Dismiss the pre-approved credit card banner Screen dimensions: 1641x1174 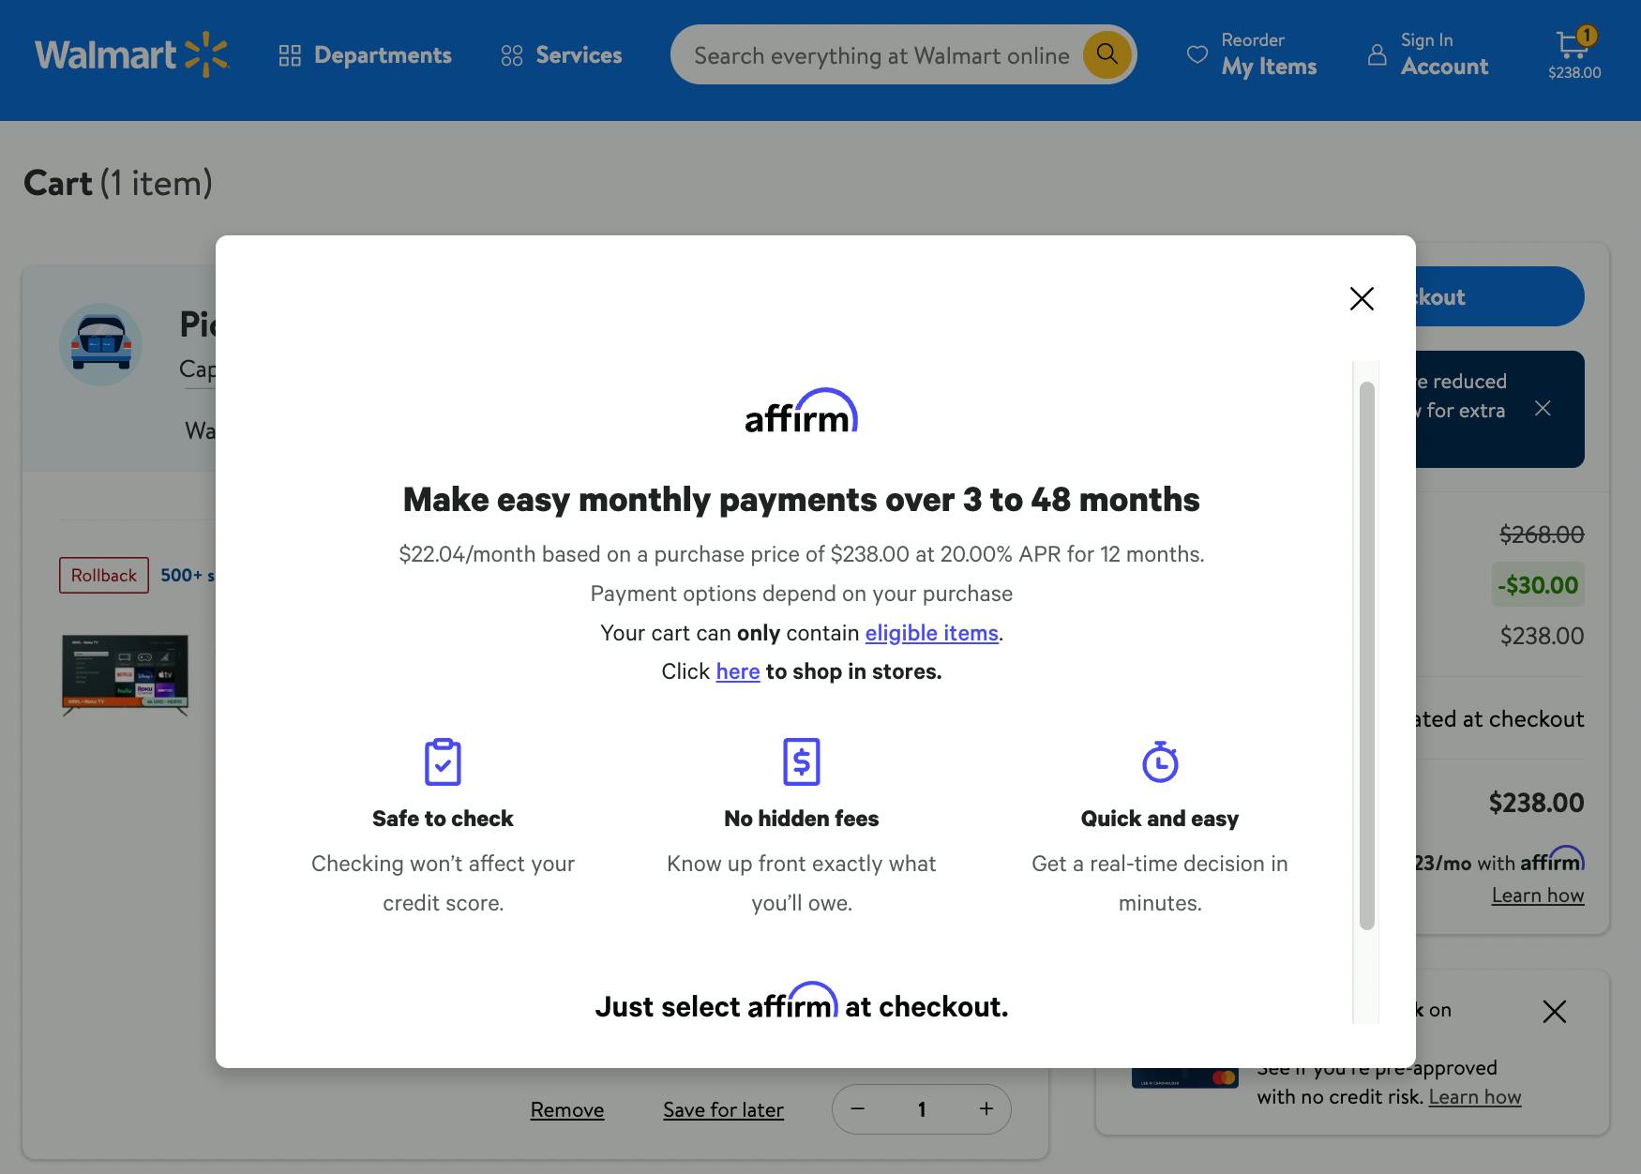1554,1012
